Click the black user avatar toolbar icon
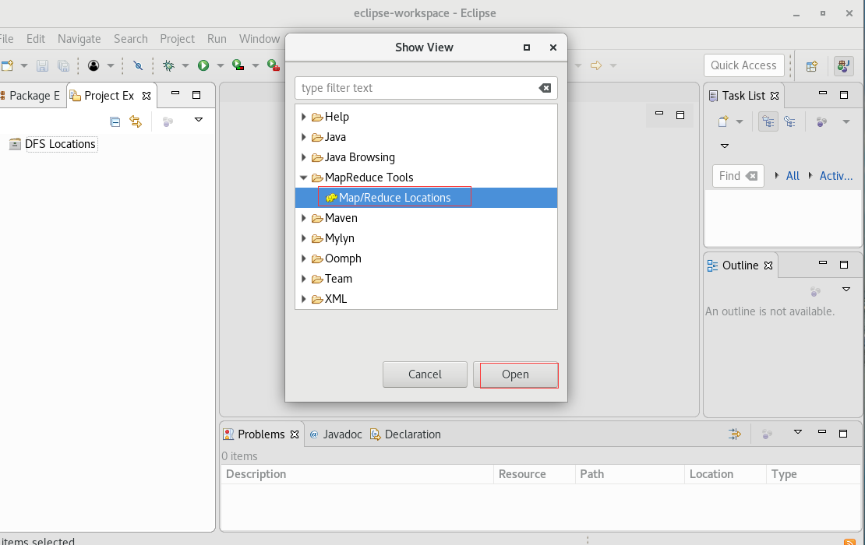865x545 pixels. [94, 65]
